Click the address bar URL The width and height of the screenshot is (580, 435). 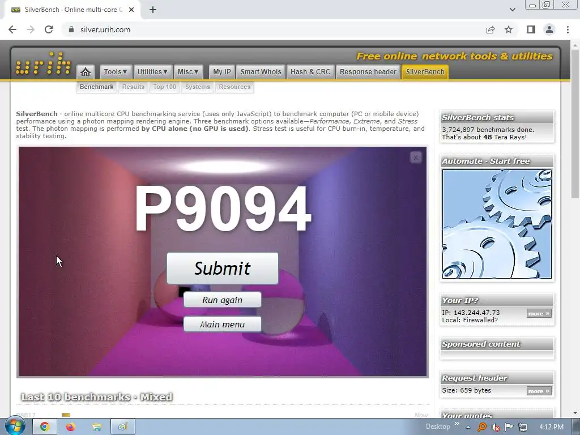click(x=105, y=29)
